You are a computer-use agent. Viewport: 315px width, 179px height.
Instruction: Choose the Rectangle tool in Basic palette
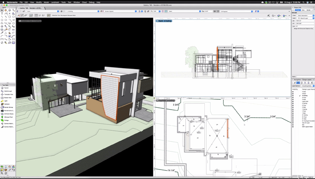(9, 17)
